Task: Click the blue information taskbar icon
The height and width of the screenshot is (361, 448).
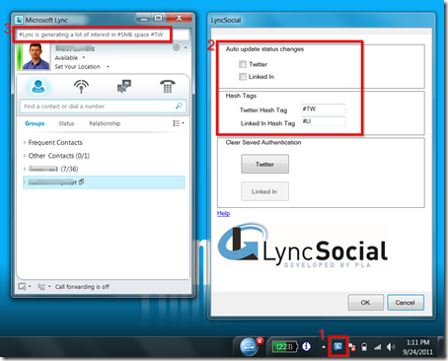Action: click(306, 346)
